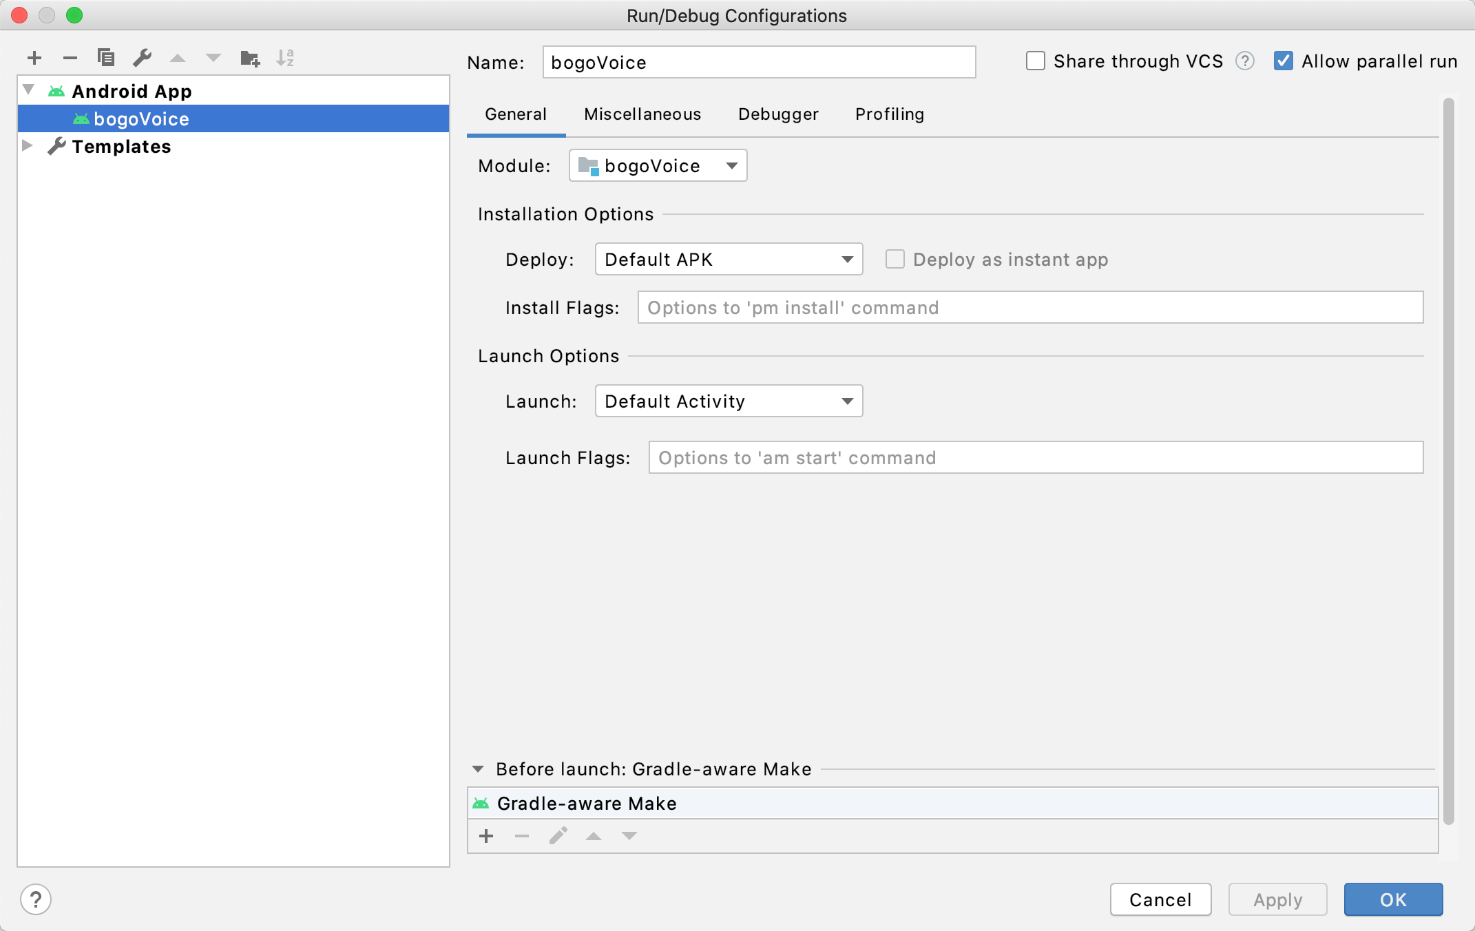Uncheck Allow parallel run
This screenshot has height=931, width=1475.
point(1284,61)
